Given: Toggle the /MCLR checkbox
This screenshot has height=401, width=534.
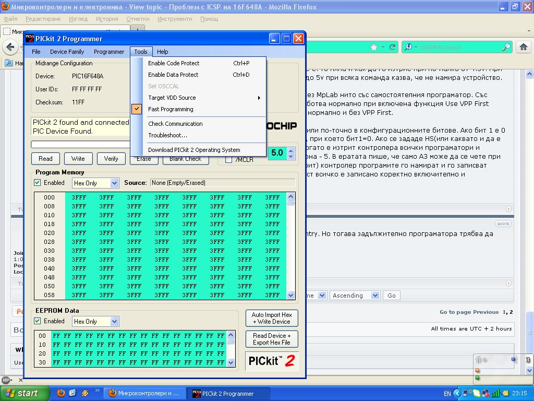Looking at the screenshot, I should point(229,160).
